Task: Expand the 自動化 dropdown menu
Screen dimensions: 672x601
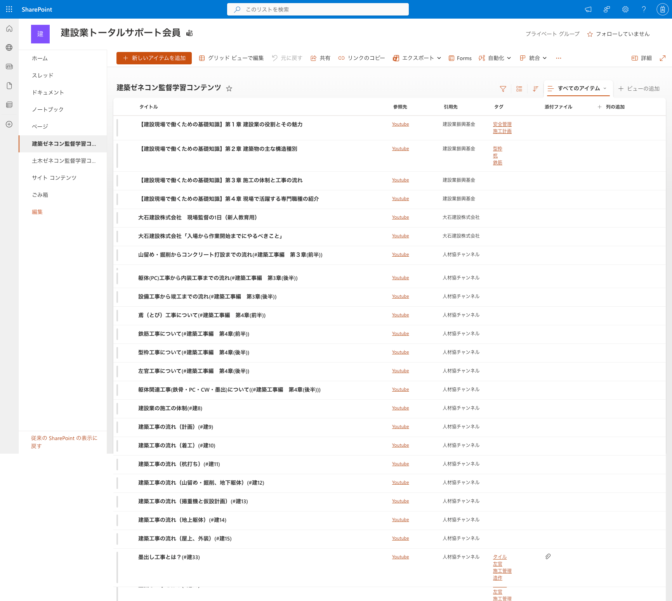Action: pyautogui.click(x=495, y=58)
